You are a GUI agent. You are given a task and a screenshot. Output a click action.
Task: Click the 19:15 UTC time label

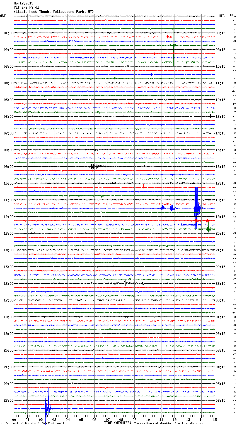click(x=221, y=217)
